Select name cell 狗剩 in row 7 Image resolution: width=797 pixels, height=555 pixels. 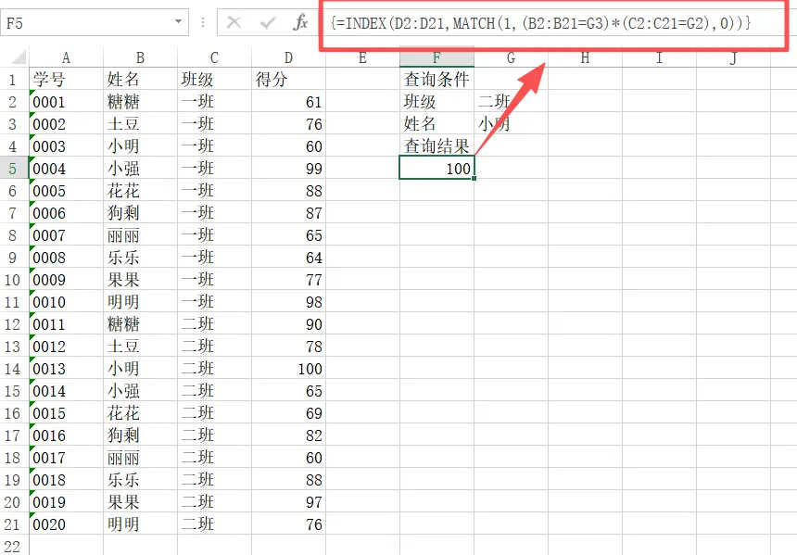click(x=140, y=213)
